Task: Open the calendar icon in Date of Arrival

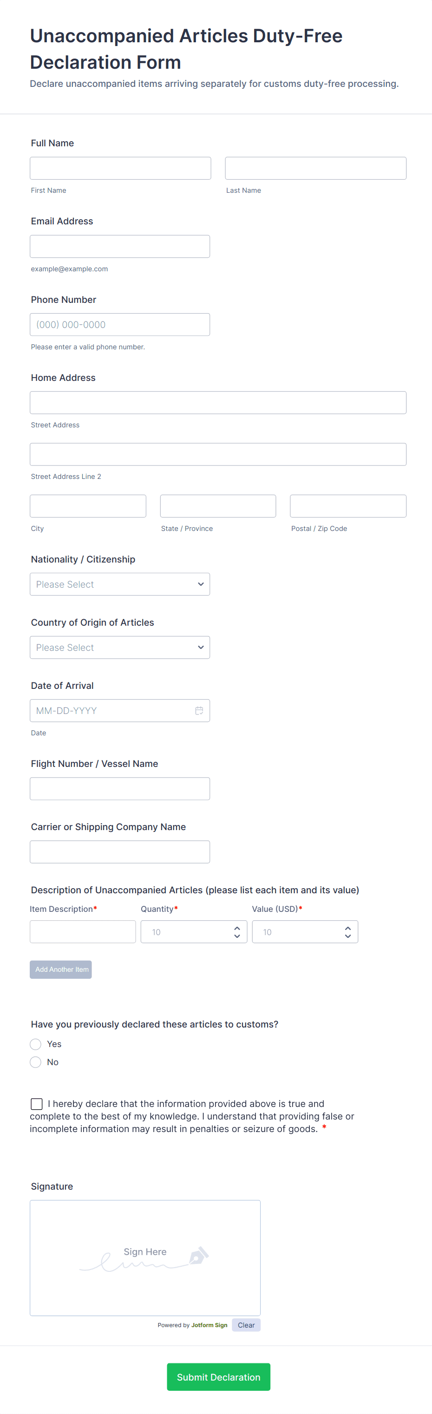Action: point(199,710)
